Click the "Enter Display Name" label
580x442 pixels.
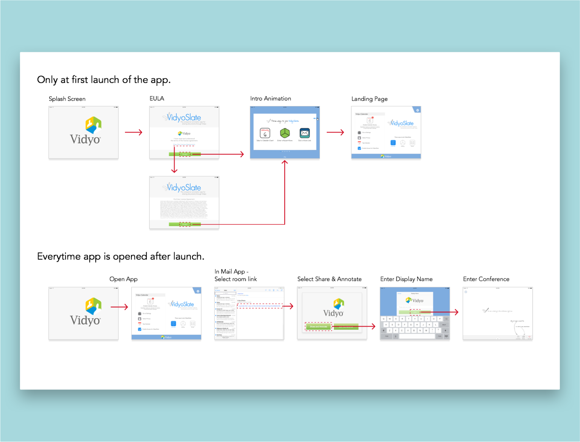407,279
